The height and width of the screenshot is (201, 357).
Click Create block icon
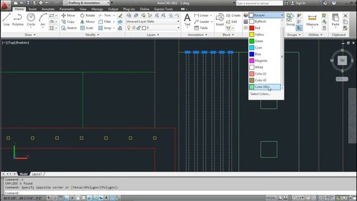click(x=233, y=15)
